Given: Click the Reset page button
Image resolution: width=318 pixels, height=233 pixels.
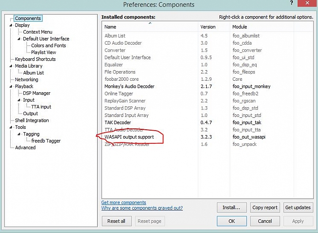Looking at the screenshot, I should (150, 221).
